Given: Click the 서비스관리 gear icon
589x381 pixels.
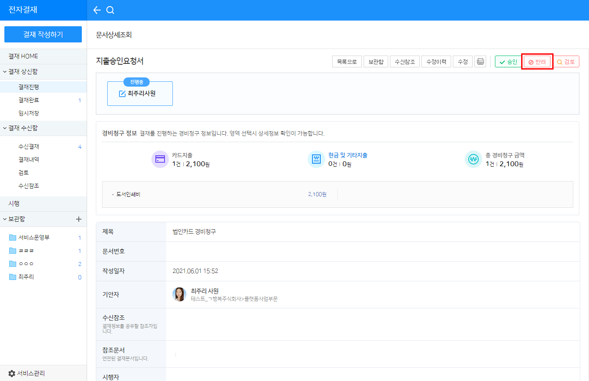Looking at the screenshot, I should [12, 374].
